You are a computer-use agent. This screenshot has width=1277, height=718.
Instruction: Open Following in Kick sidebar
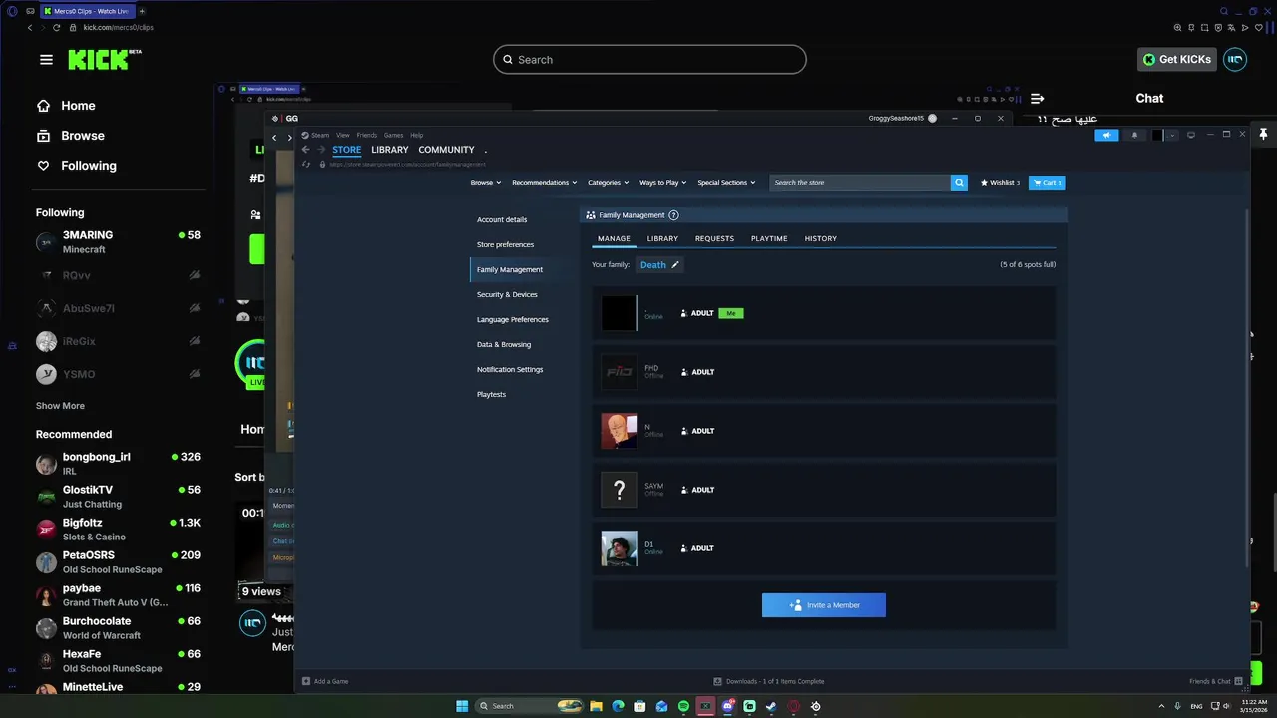click(76, 166)
